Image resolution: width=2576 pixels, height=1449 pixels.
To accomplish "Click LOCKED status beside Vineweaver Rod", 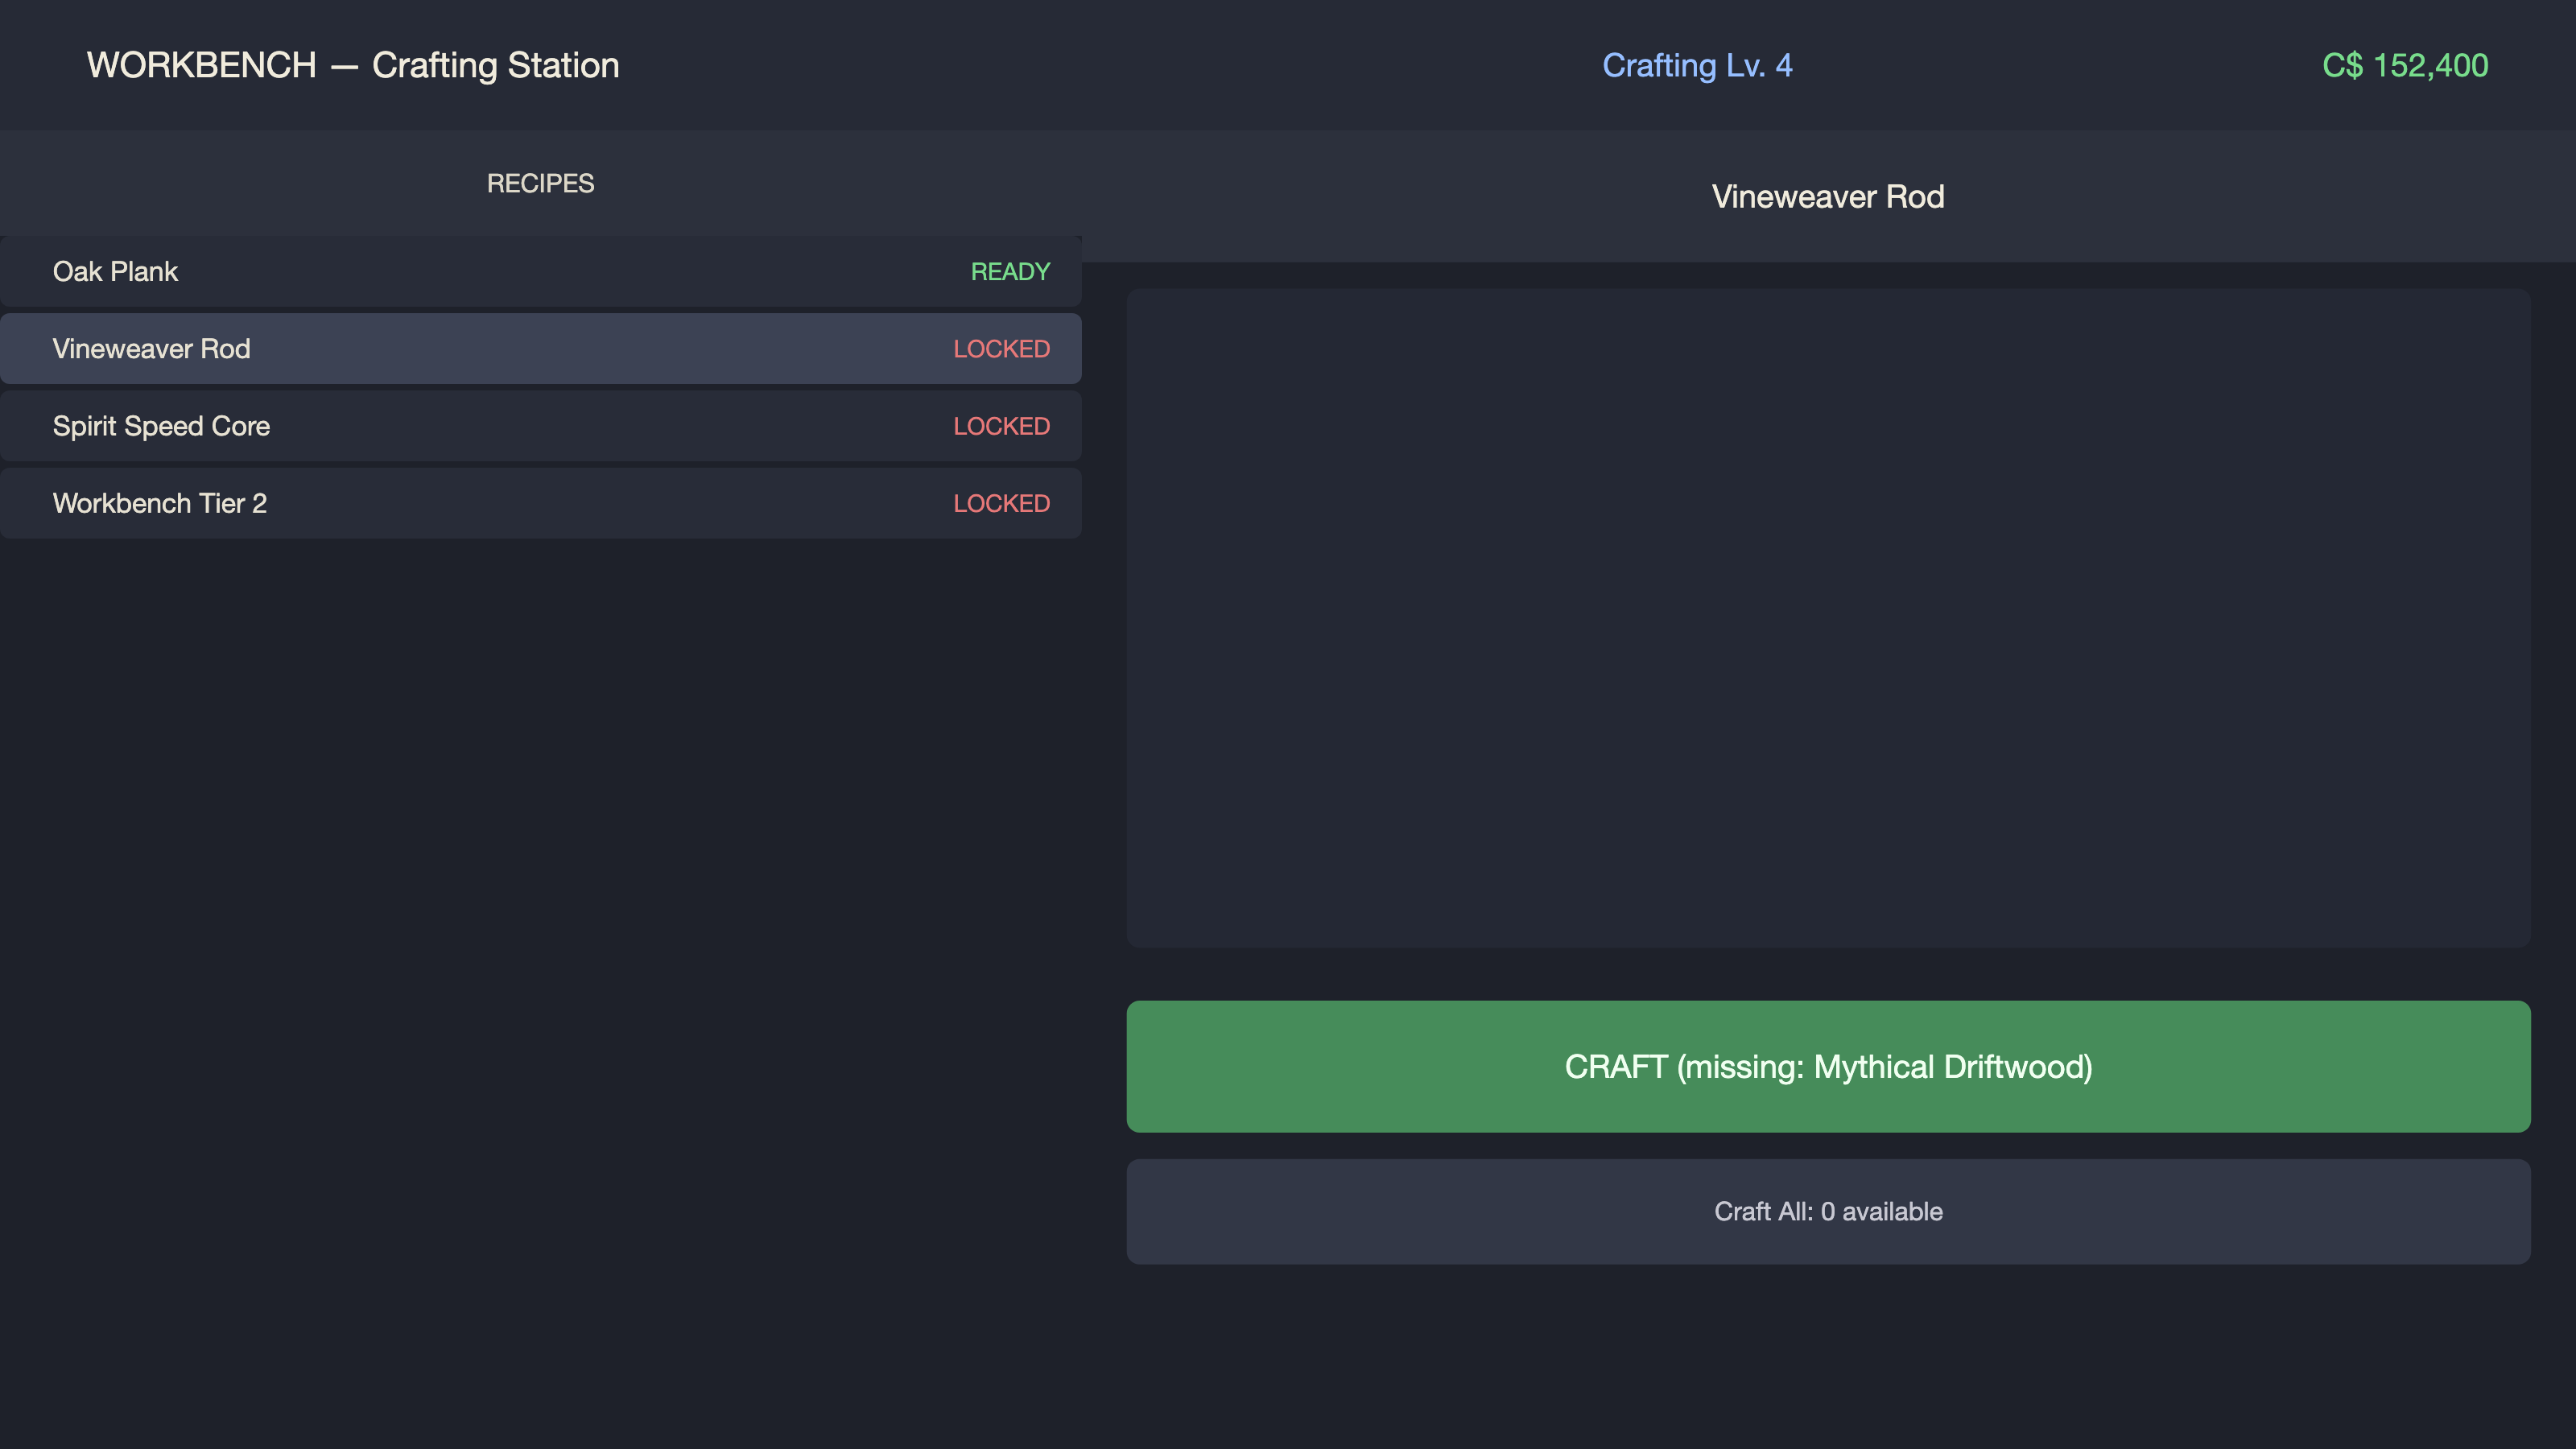I will coord(1001,349).
